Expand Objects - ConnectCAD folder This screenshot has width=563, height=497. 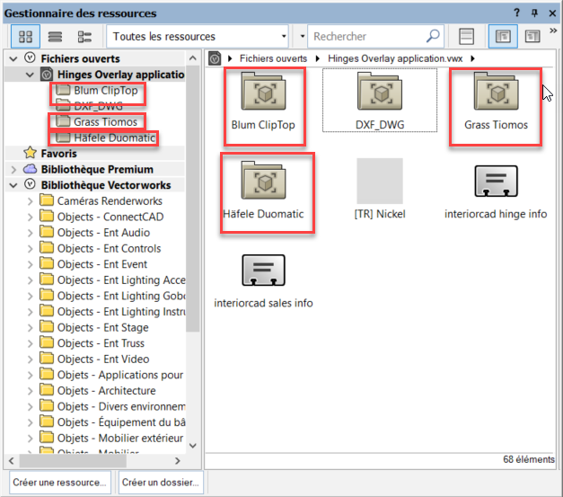click(x=31, y=217)
